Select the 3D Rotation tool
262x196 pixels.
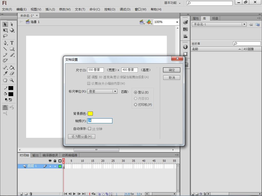(12, 30)
